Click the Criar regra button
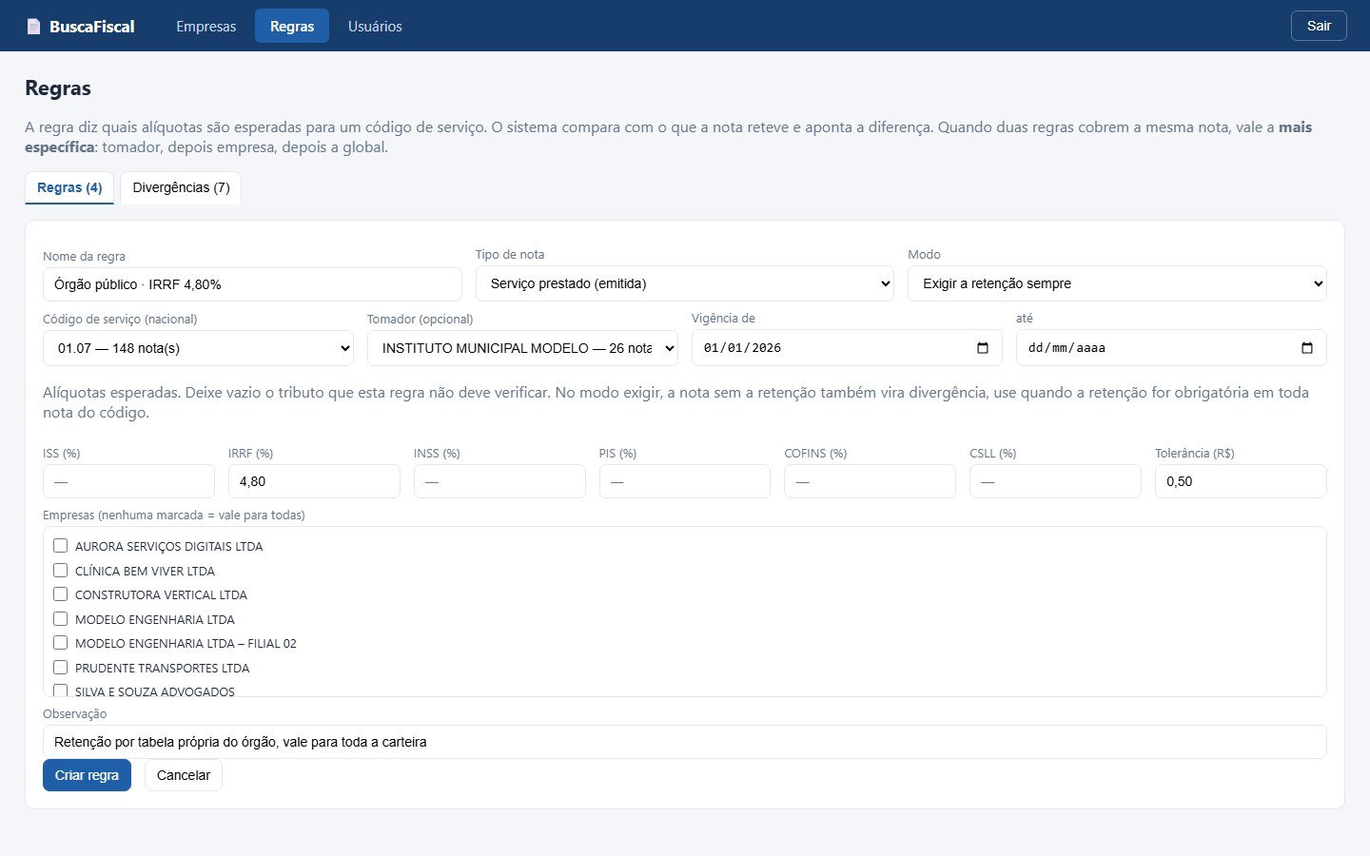Image resolution: width=1370 pixels, height=856 pixels. (x=87, y=775)
